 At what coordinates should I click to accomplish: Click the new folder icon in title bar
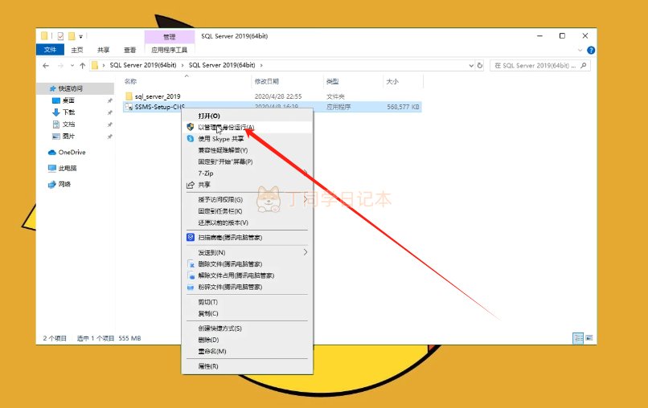point(72,36)
